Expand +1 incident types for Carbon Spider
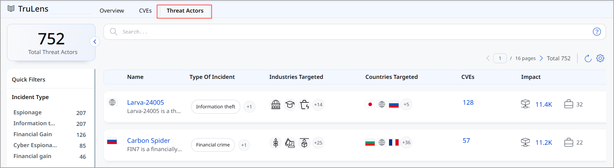The width and height of the screenshot is (614, 168). pos(244,145)
